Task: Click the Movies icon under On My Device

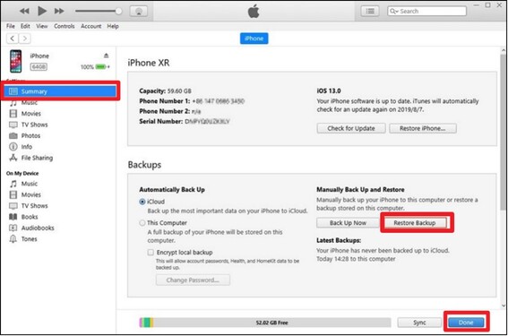Action: [x=13, y=194]
